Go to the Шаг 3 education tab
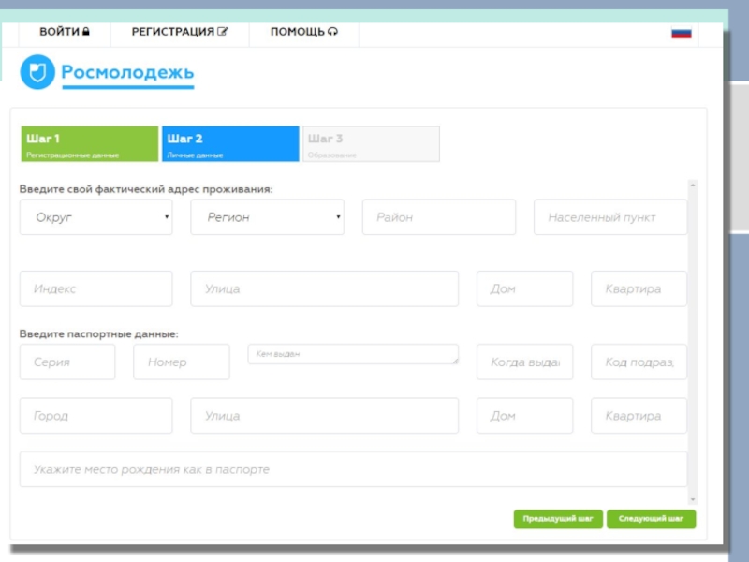The width and height of the screenshot is (749, 562). 371,144
